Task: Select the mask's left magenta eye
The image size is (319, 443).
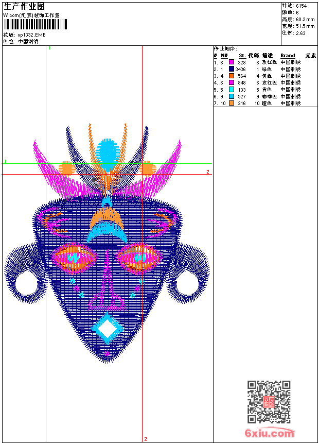Action: (73, 256)
